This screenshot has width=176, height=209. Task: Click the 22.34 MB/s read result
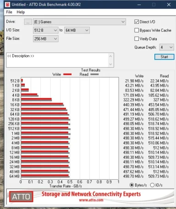pos(159,81)
